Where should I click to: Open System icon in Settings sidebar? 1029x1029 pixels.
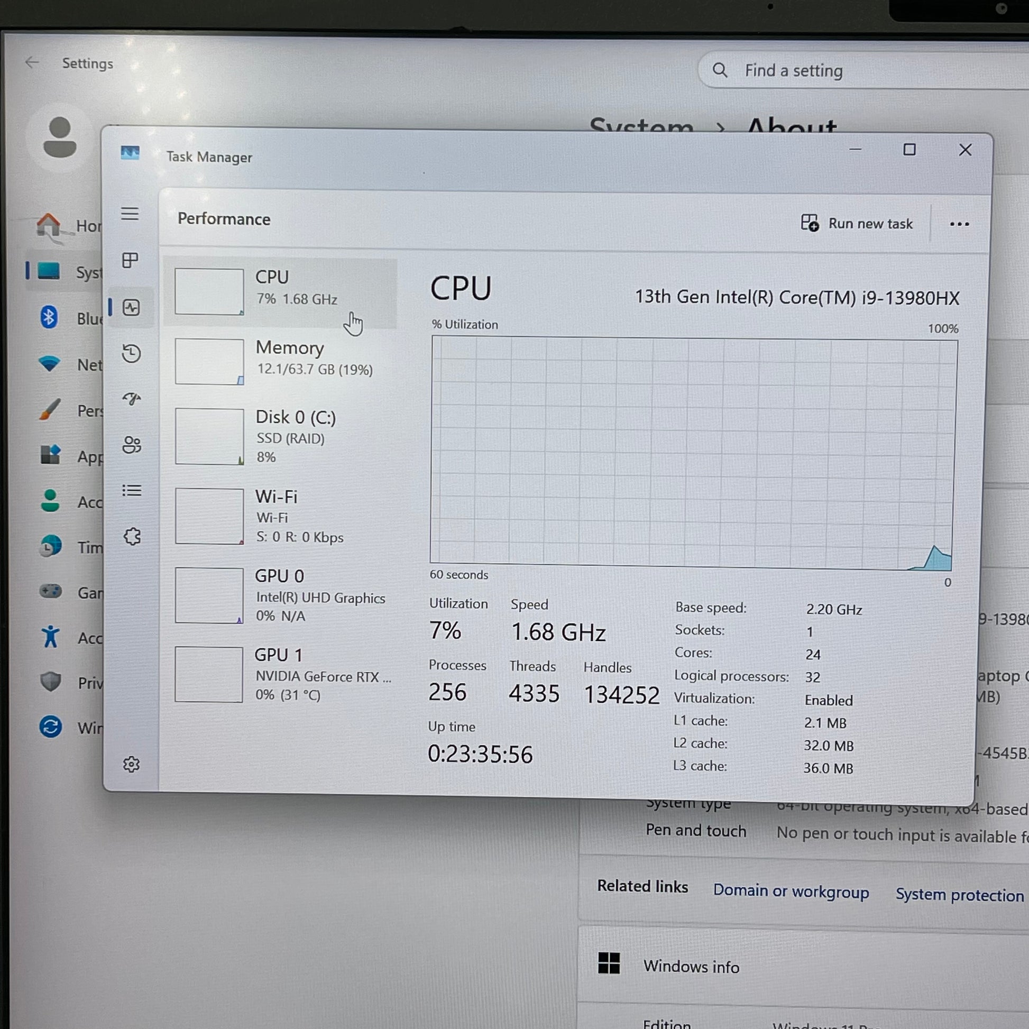pos(49,271)
